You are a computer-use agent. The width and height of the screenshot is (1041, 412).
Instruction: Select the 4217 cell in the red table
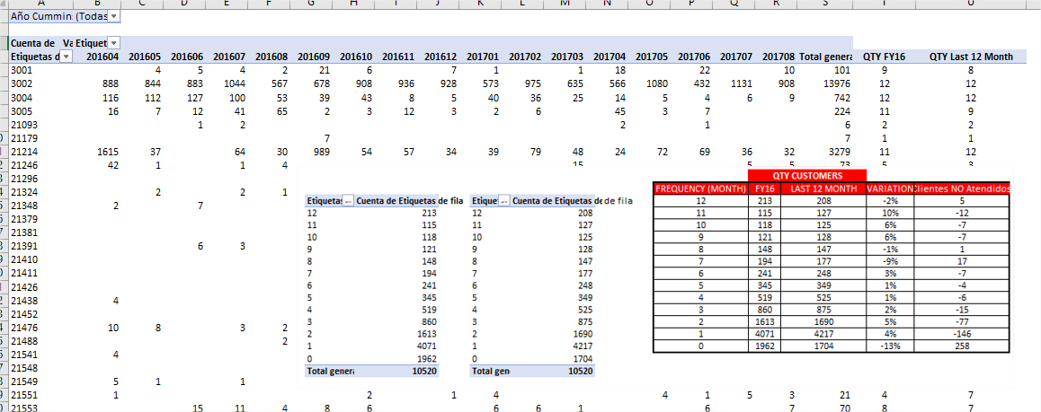pyautogui.click(x=824, y=333)
